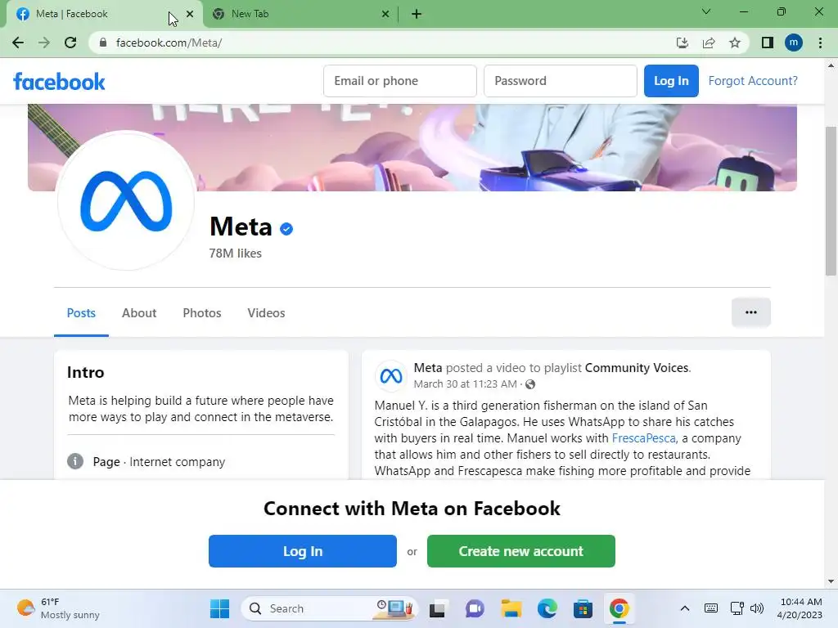The width and height of the screenshot is (838, 628).
Task: Click Create new account button
Action: point(521,551)
